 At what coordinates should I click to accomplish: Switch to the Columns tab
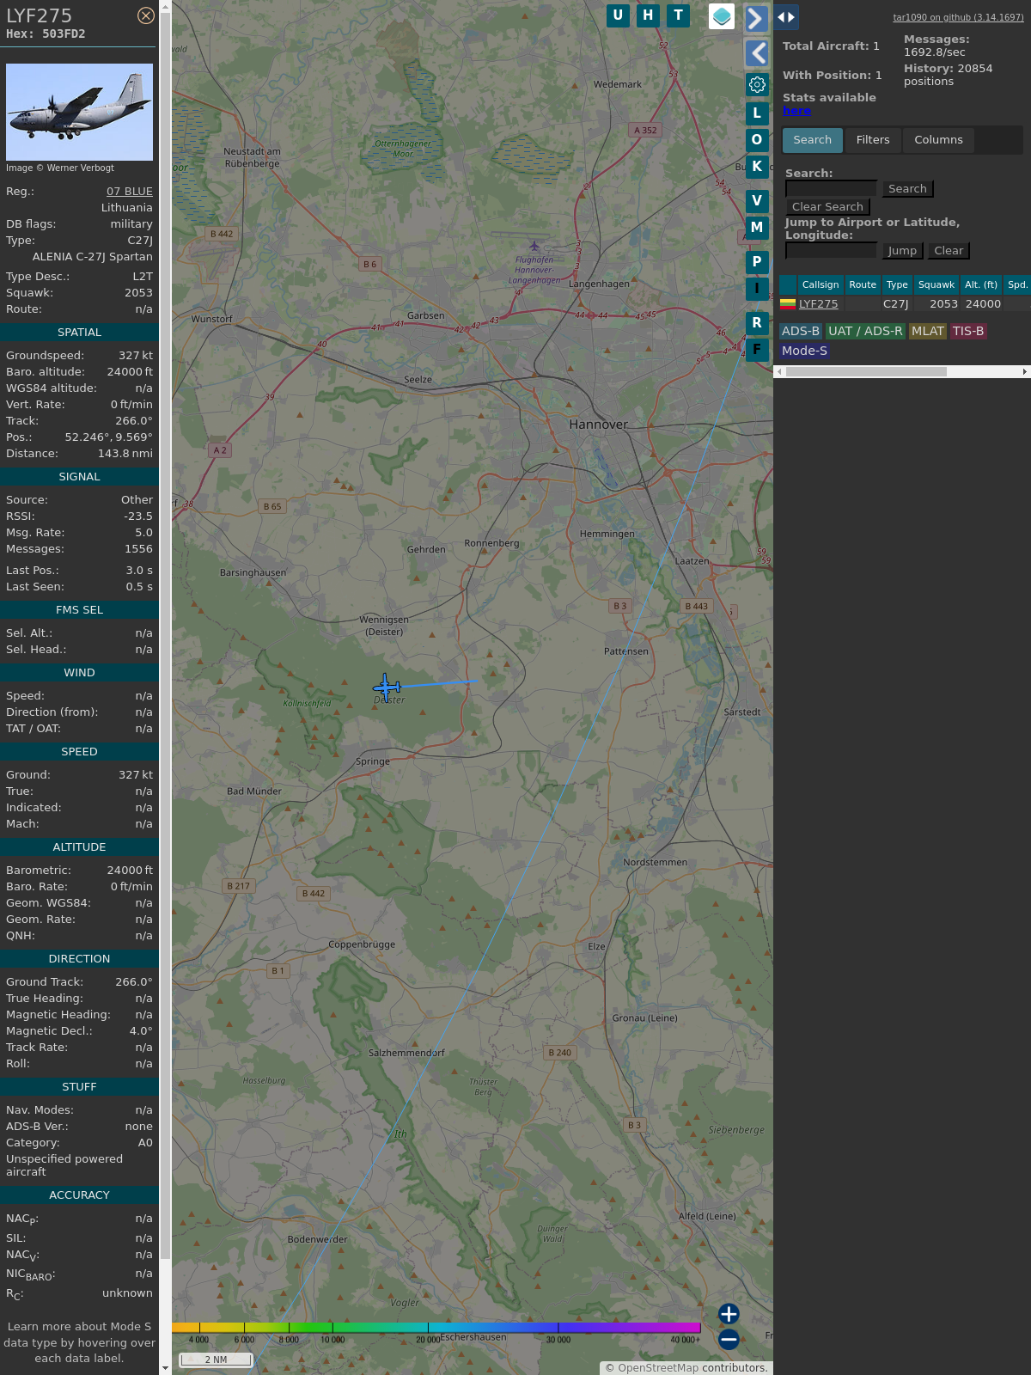point(938,140)
